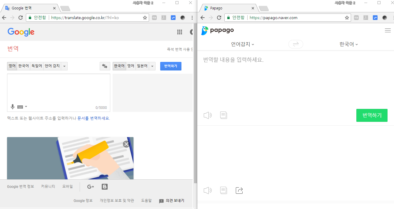Go back in the Google Translate window
The width and height of the screenshot is (394, 209).
(x=4, y=18)
